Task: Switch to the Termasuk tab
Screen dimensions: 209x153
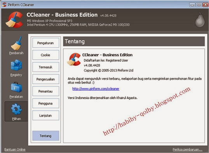Action: 45,67
